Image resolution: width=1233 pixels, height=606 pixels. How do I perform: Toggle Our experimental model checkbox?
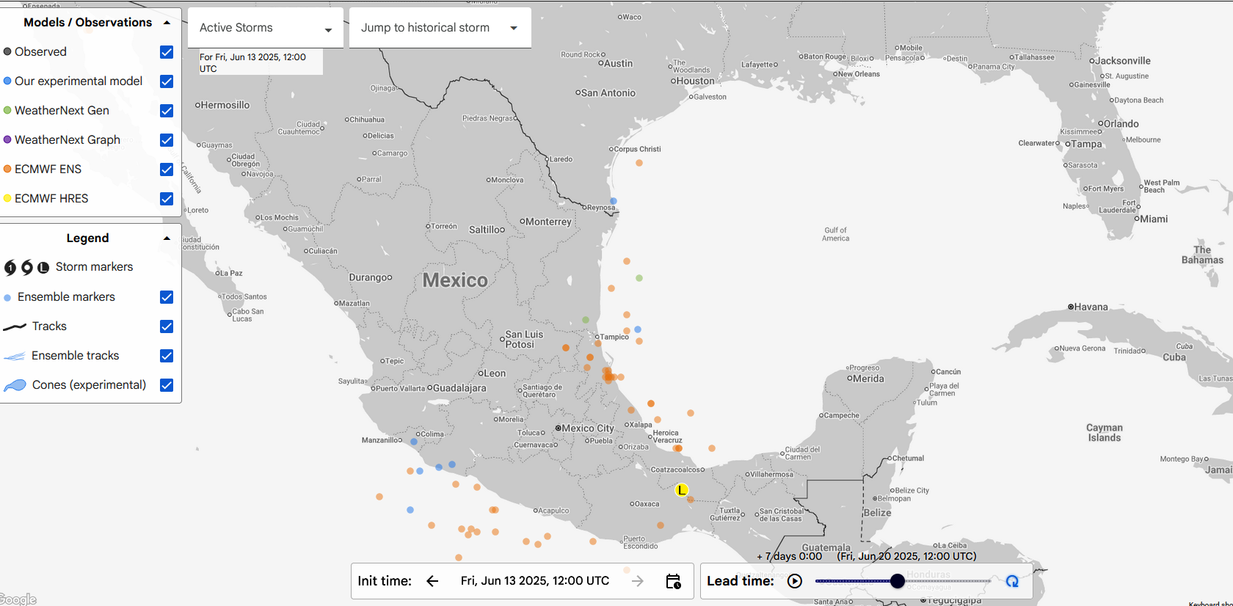tap(167, 81)
